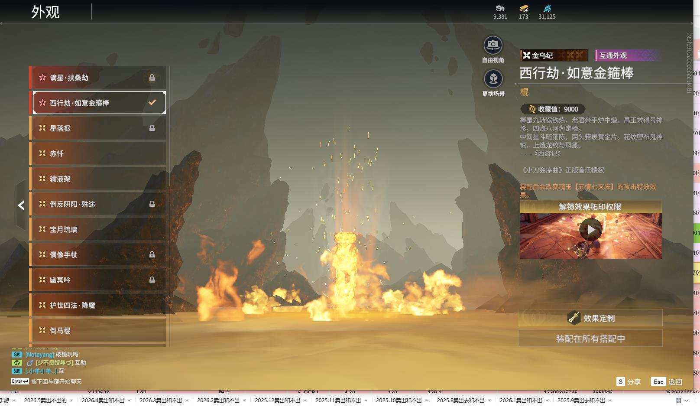700x407 pixels.
Task: Select the 赤忏 skin in the list
Action: 98,153
